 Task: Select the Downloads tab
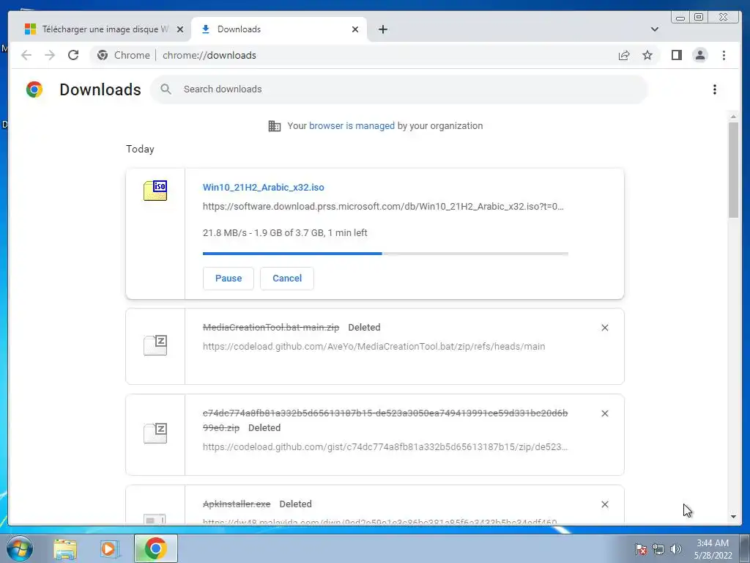click(279, 29)
